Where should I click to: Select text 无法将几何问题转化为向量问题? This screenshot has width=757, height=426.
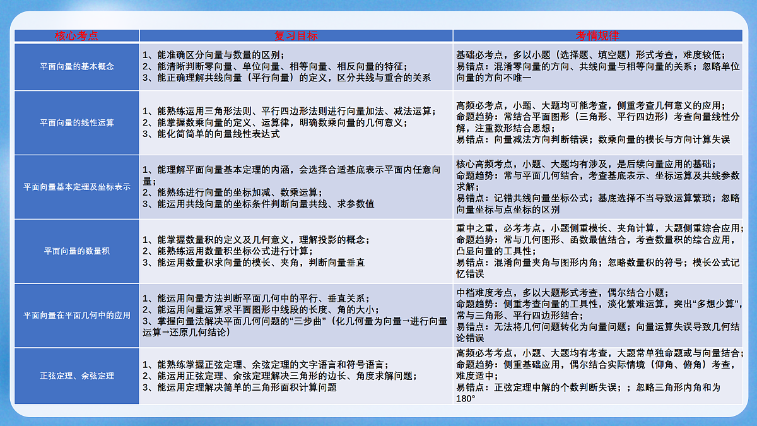coord(563,327)
